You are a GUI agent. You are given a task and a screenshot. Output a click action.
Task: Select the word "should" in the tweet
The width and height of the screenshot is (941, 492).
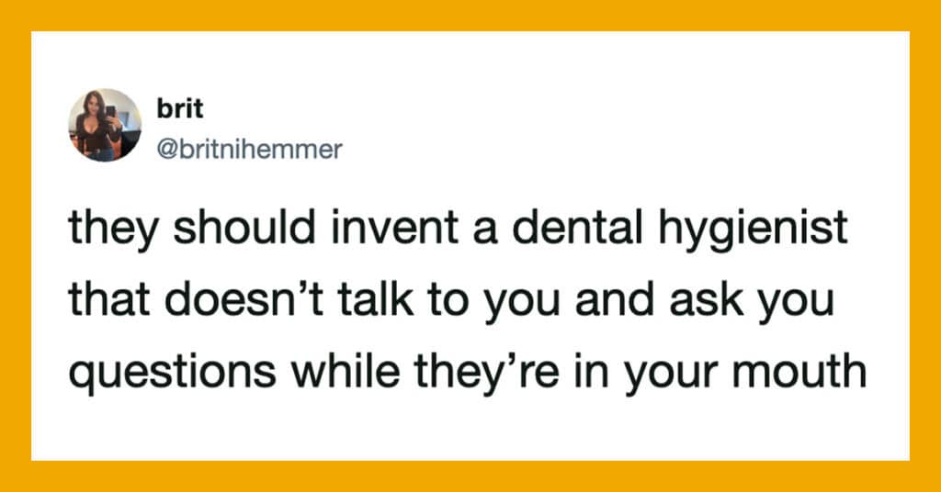234,229
